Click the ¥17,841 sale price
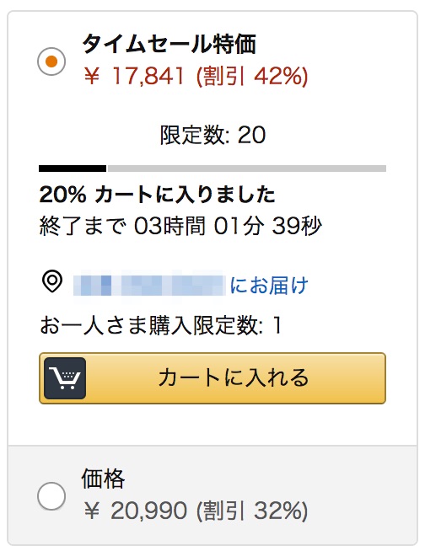425x551 pixels. click(x=134, y=76)
